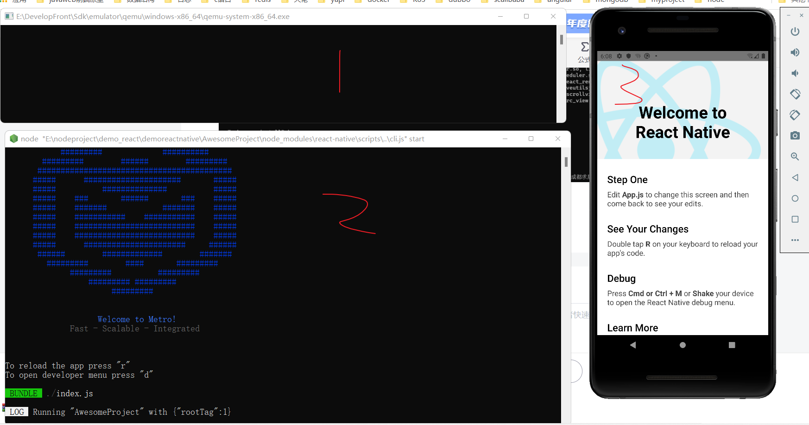Screen dimensions: 809x425
Task: Take a screenshot with the camera icon
Action: (795, 135)
